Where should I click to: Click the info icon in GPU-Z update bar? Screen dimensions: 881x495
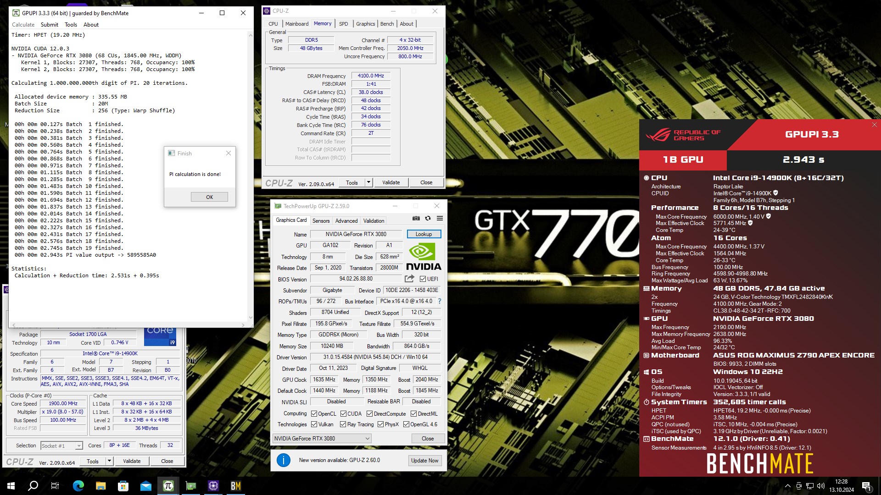[x=284, y=460]
